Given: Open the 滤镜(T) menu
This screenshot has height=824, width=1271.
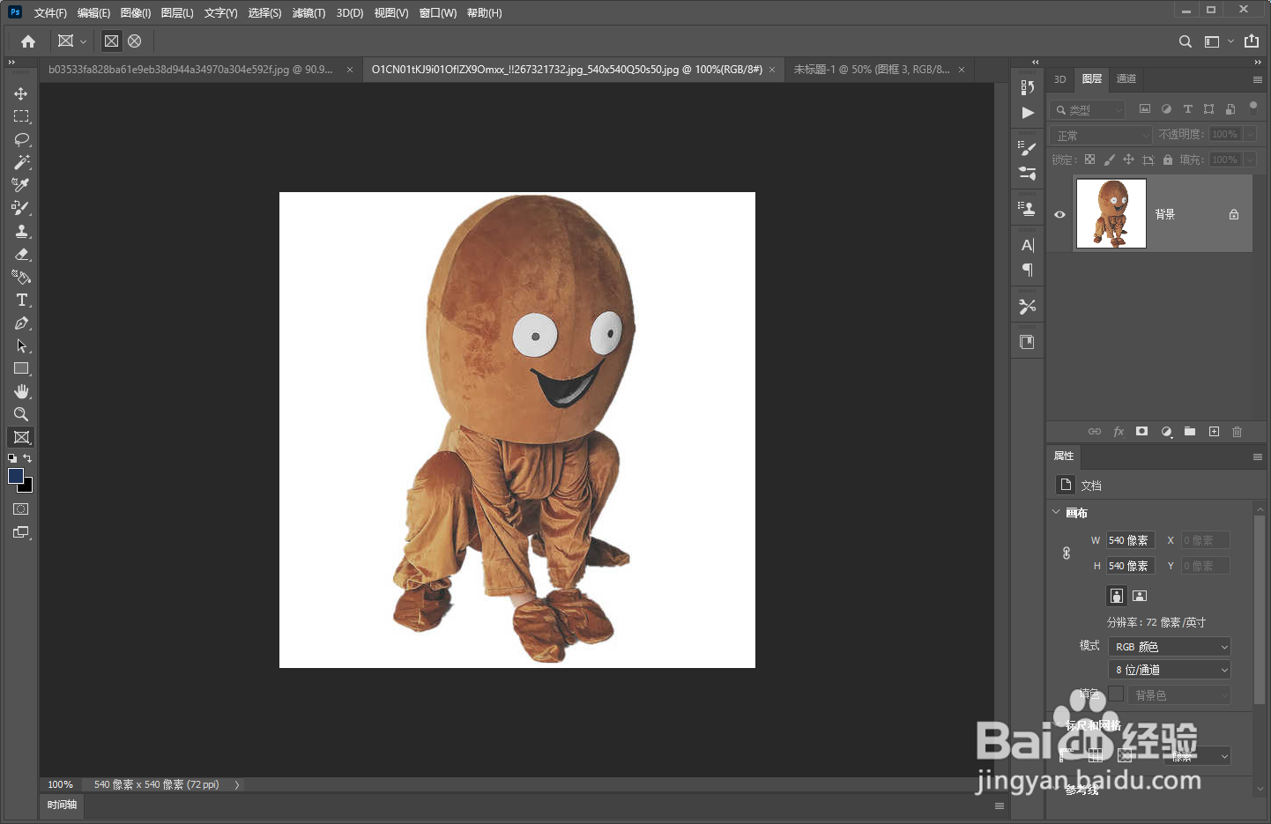Looking at the screenshot, I should coord(308,13).
